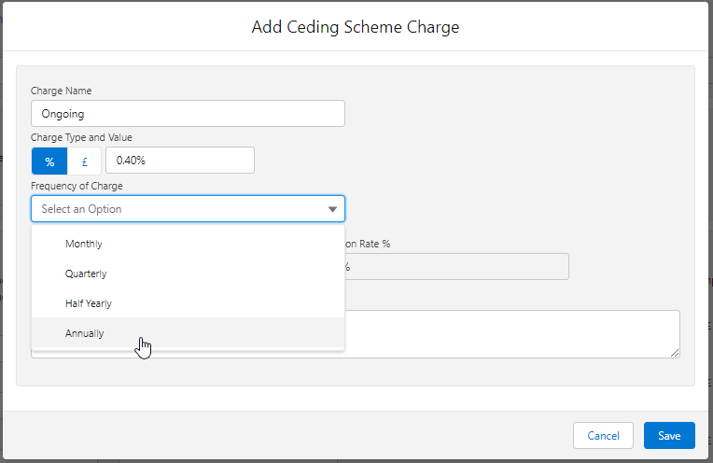Click the greyed-out Rate % field

tap(457, 266)
